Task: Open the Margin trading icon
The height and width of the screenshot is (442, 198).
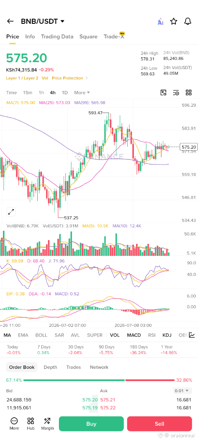Action: click(47, 424)
